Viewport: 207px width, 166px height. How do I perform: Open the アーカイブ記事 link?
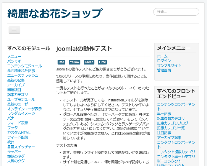click(169, 138)
